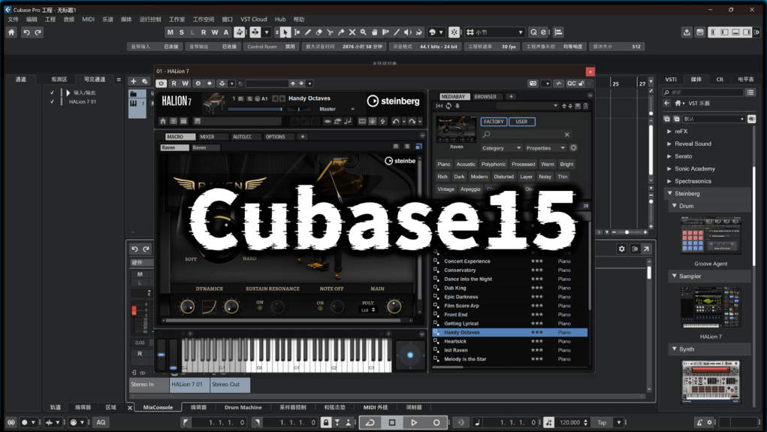Toggle the Cycle loop button
The width and height of the screenshot is (767, 432).
(x=370, y=422)
